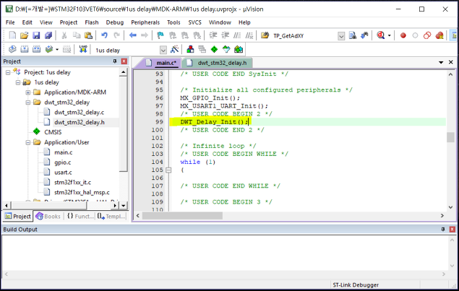
Task: Toggle the Project window toolbar button
Action: pos(454,35)
